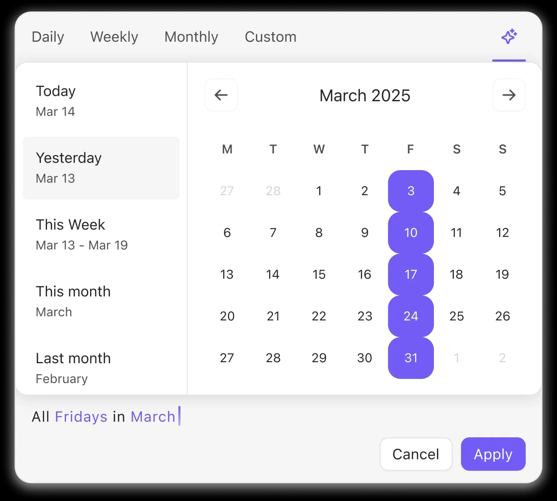Switch to the Weekly tab
The height and width of the screenshot is (501, 557).
(x=114, y=37)
